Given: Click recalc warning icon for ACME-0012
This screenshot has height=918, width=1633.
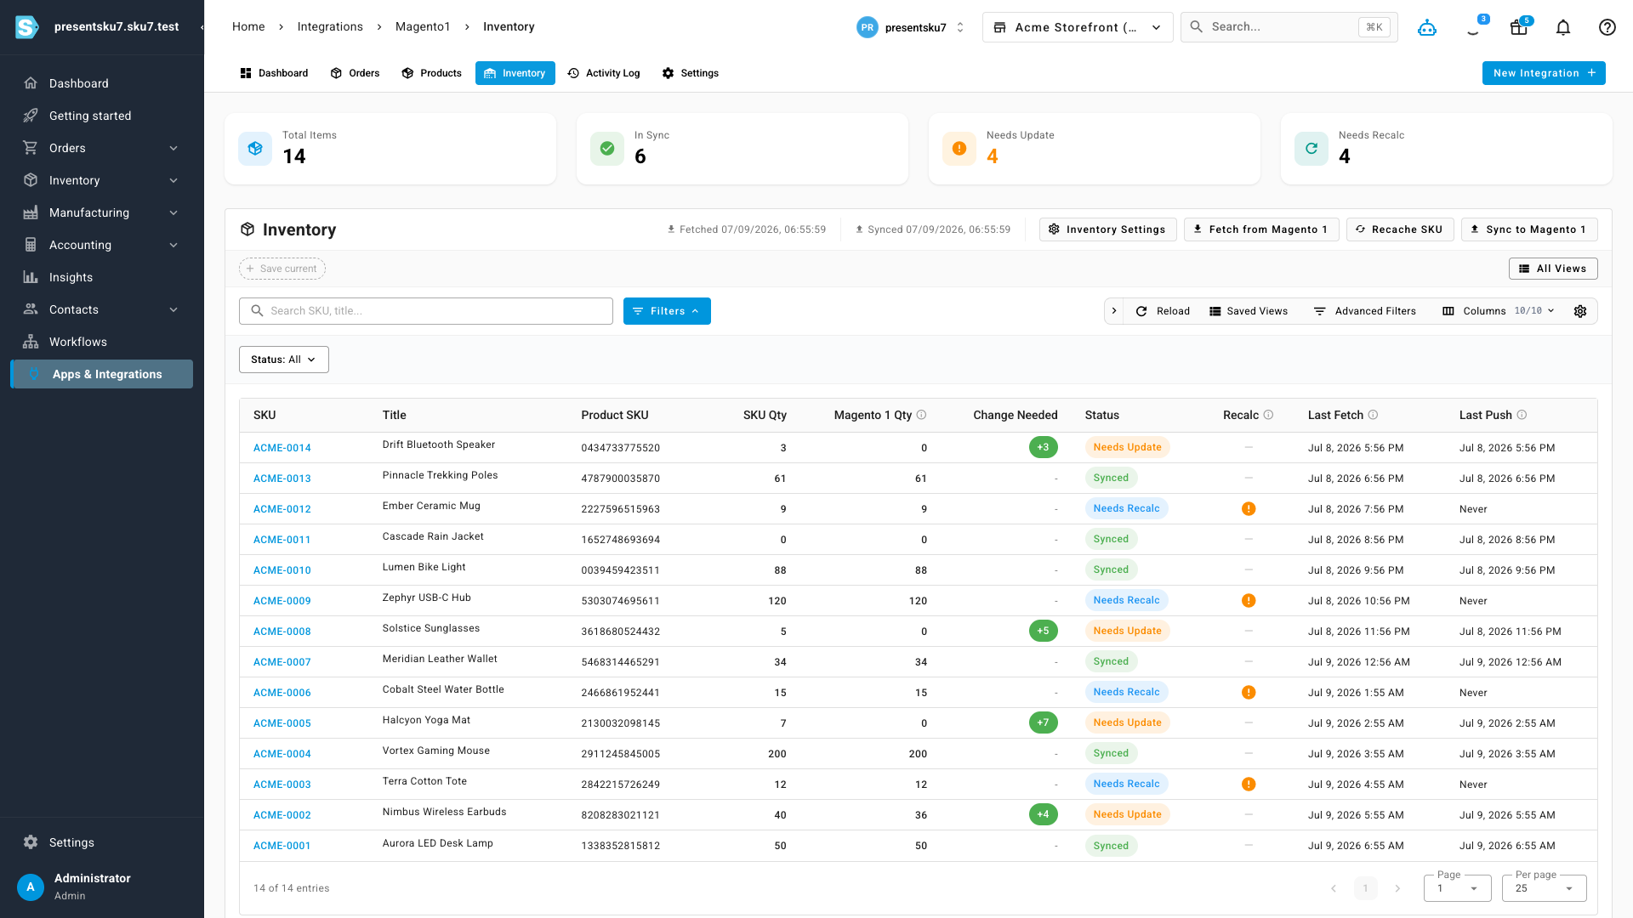Looking at the screenshot, I should click(x=1249, y=509).
